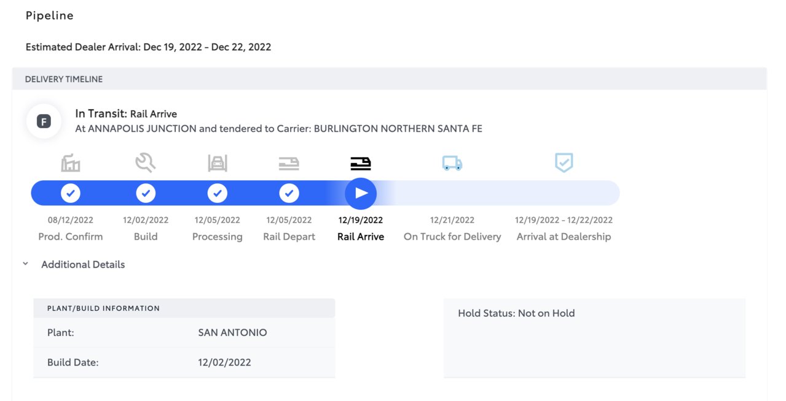This screenshot has width=786, height=401.
Task: Click the ANNAPOLIS JUNCTION carrier line
Action: pyautogui.click(x=278, y=129)
